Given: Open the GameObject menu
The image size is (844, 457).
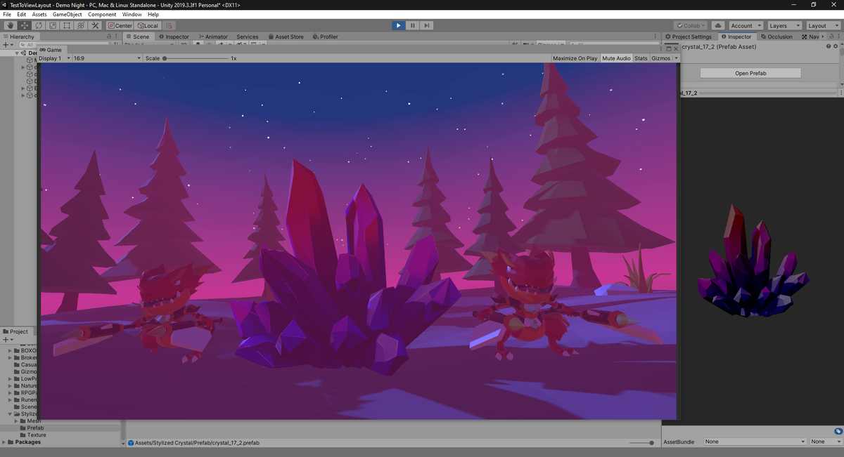Looking at the screenshot, I should [68, 14].
